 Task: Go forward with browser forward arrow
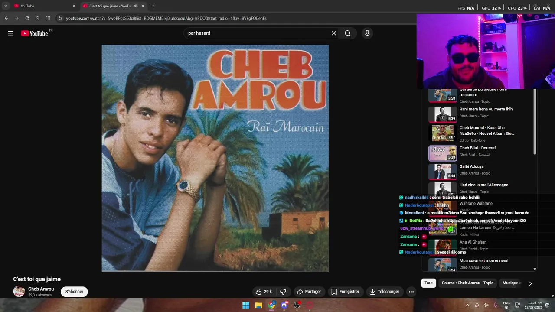coord(16,18)
